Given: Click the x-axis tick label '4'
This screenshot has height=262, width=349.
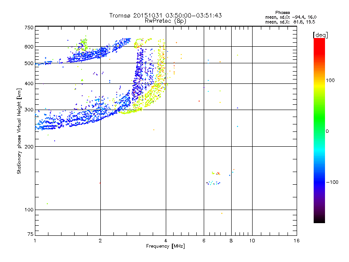Looking at the screenshot, I should (166, 241).
